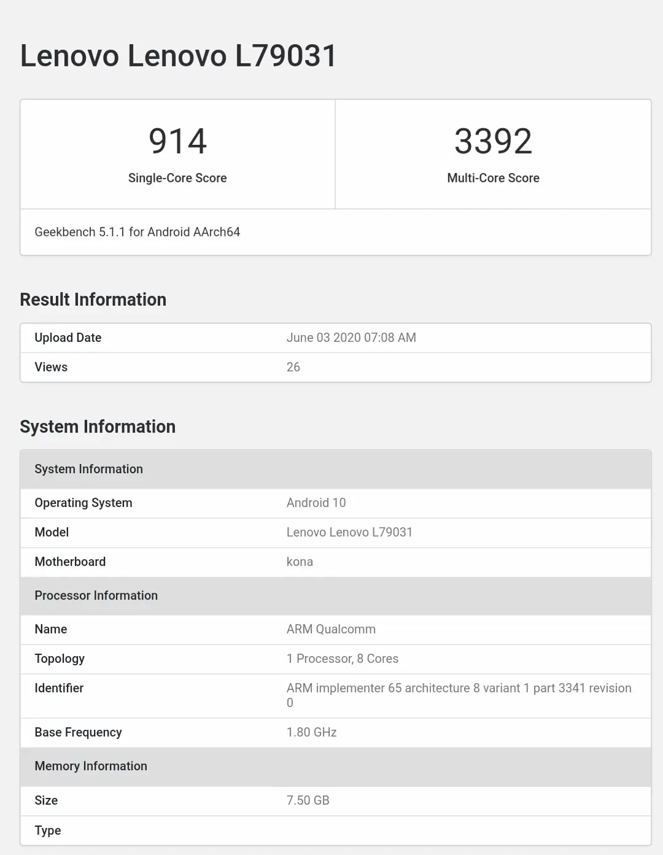Click the 'Single-Core Score' label
Viewport: 663px width, 855px height.
point(177,178)
